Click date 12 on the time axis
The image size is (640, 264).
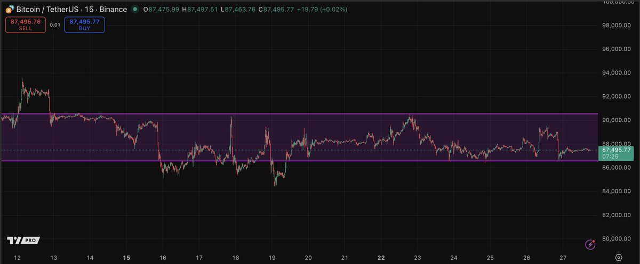[17, 257]
